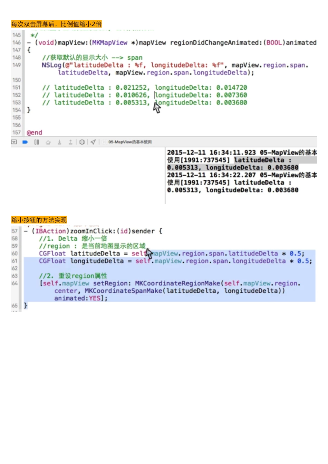Click the Step Into debug icon
The image size is (328, 464).
tap(59, 142)
